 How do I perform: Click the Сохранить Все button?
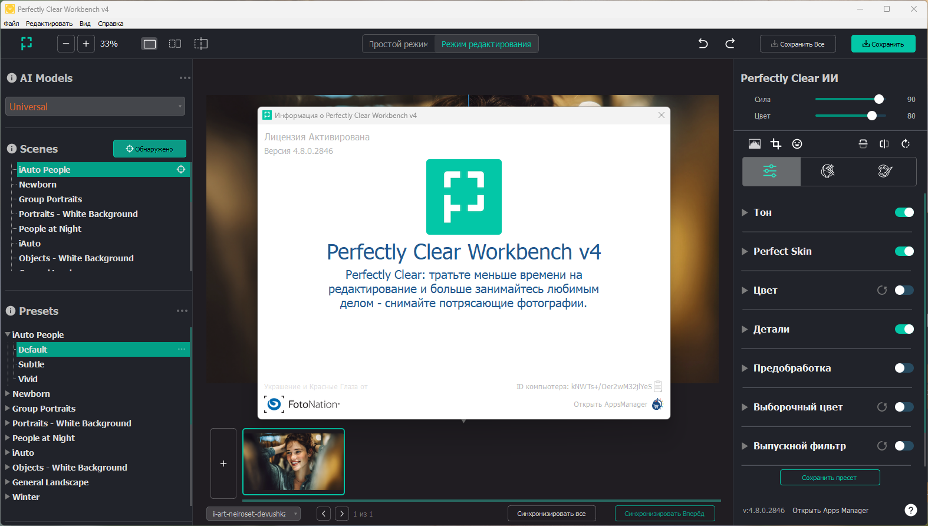click(x=798, y=44)
